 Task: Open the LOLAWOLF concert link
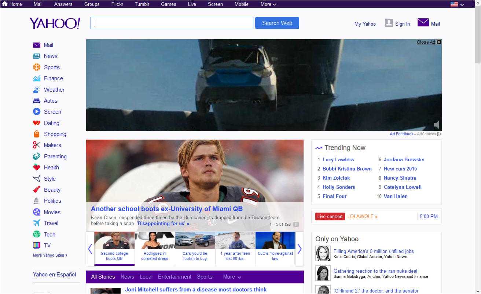[362, 217]
